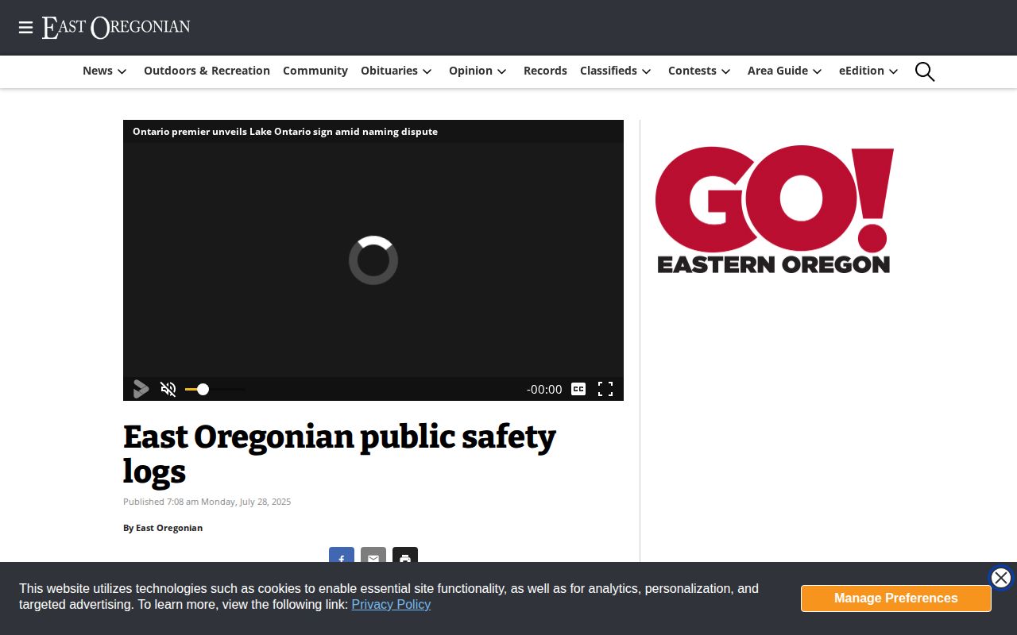Toggle closed captions on the video
The image size is (1017, 635).
[x=578, y=389]
